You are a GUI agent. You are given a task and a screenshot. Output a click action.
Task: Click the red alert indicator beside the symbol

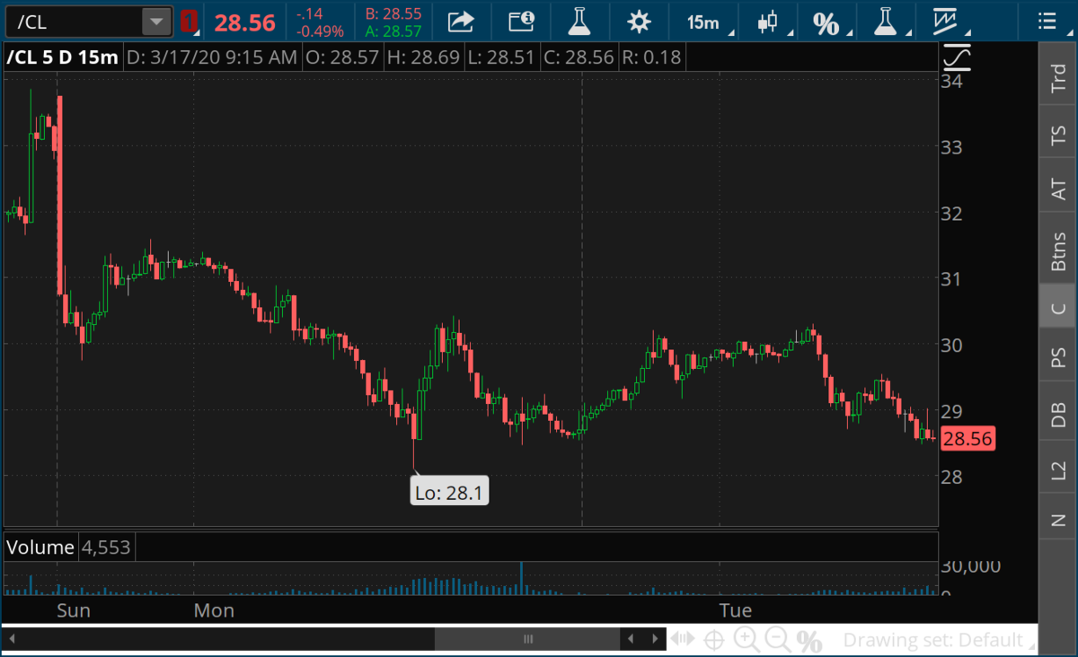[x=188, y=22]
